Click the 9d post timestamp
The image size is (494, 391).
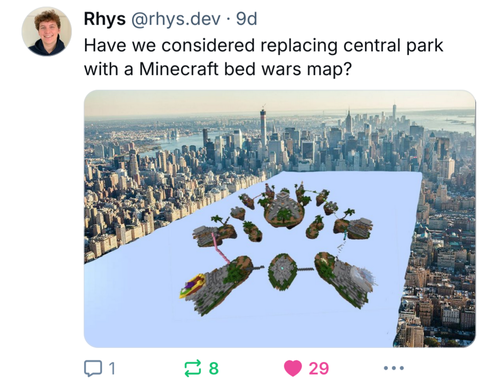click(247, 19)
